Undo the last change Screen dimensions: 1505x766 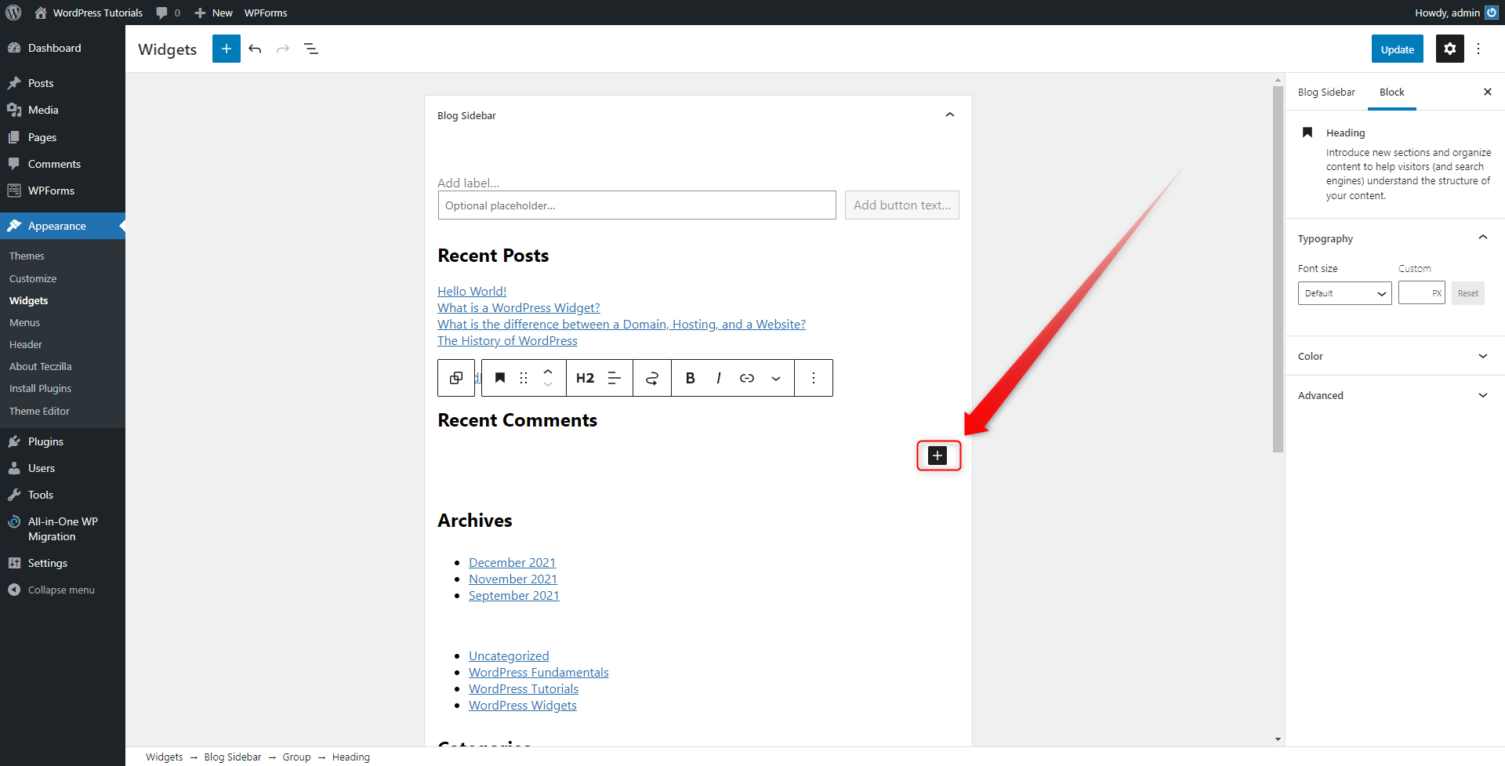click(255, 49)
